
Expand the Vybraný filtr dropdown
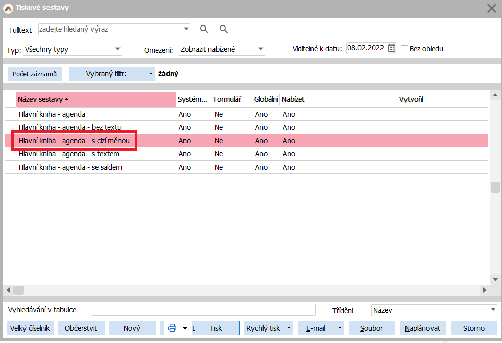(151, 74)
